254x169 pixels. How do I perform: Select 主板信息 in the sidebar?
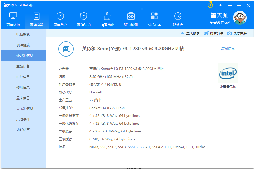click(x=24, y=66)
